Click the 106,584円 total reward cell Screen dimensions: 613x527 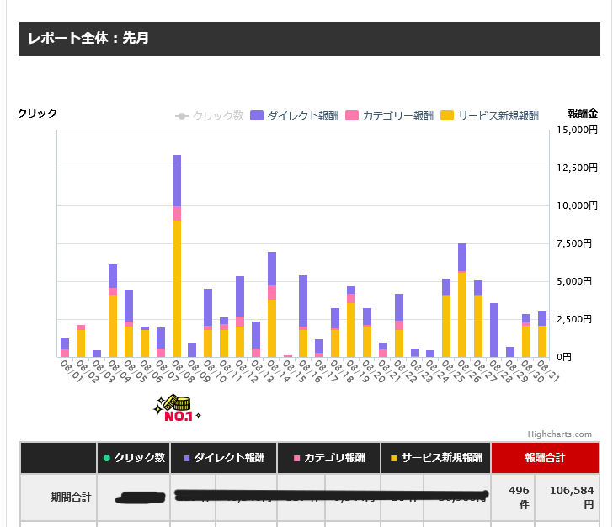567,497
